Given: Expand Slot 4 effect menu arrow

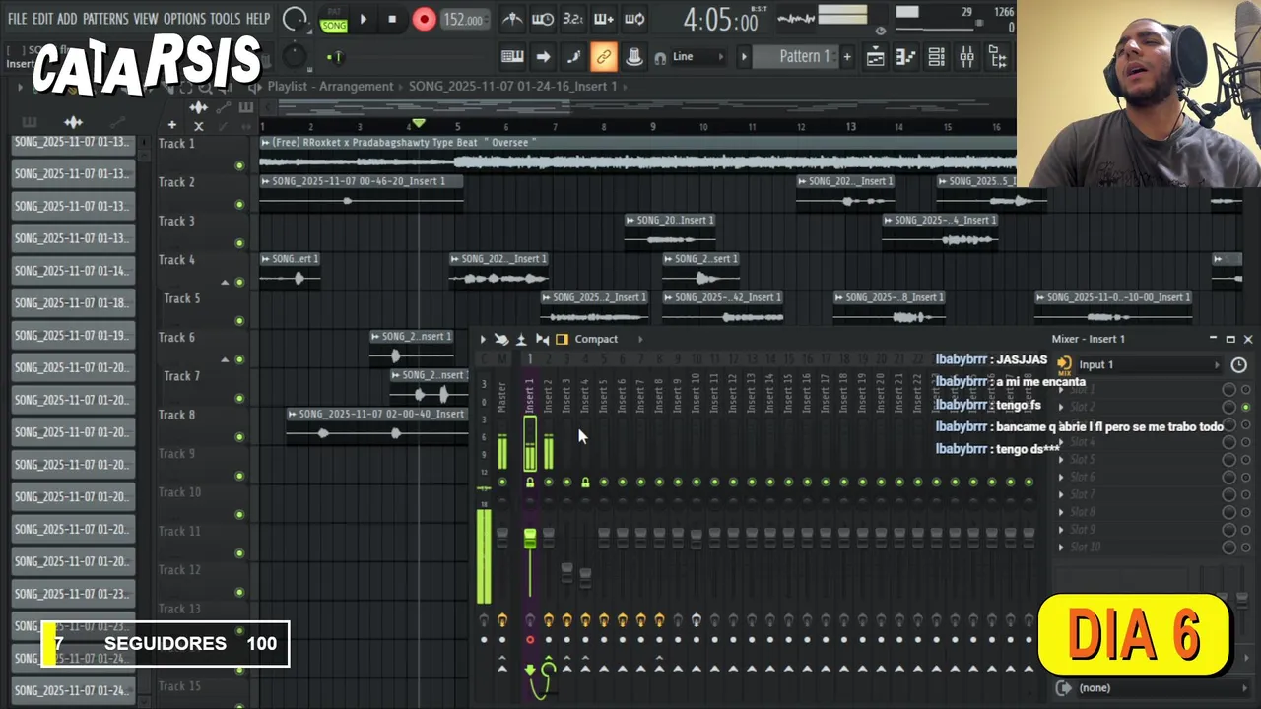Looking at the screenshot, I should [1061, 442].
